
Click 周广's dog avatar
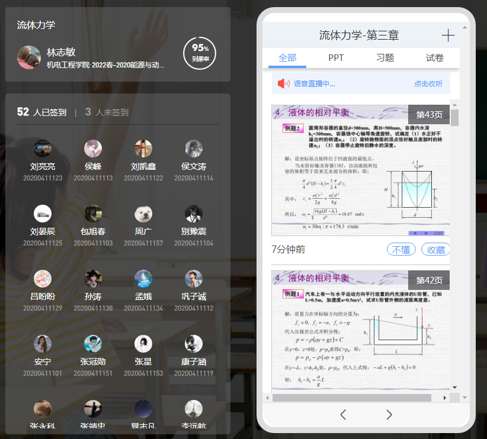143,214
